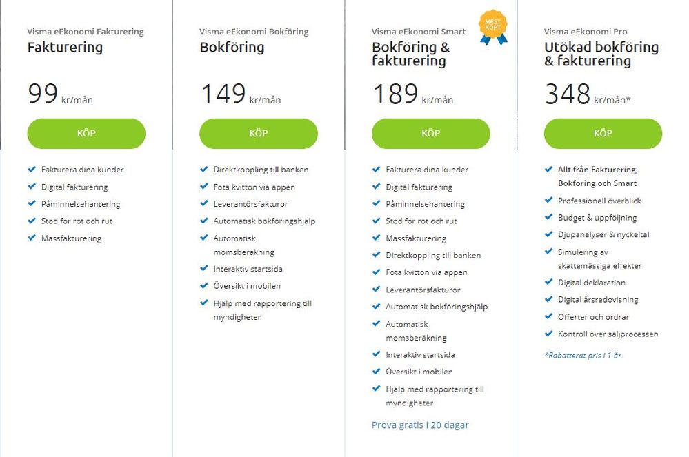
Task: Click the checkmark next to 'Direktkoppling till banken' in Bokföring plan
Action: (204, 169)
